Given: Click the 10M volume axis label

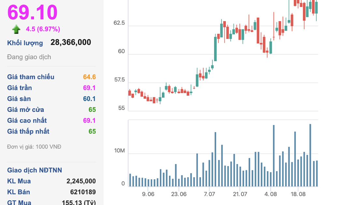Looking at the screenshot, I should tap(119, 151).
